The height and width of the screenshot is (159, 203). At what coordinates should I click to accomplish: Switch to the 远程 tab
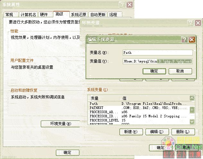(113, 15)
